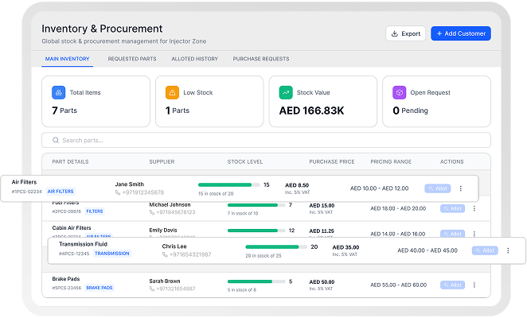Click price range AED 40.00 - AED 45.00
This screenshot has height=318, width=527.
427,250
